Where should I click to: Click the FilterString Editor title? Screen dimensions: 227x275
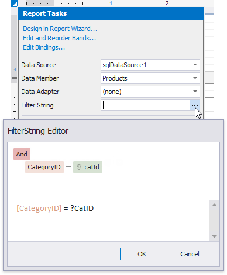coord(38,131)
